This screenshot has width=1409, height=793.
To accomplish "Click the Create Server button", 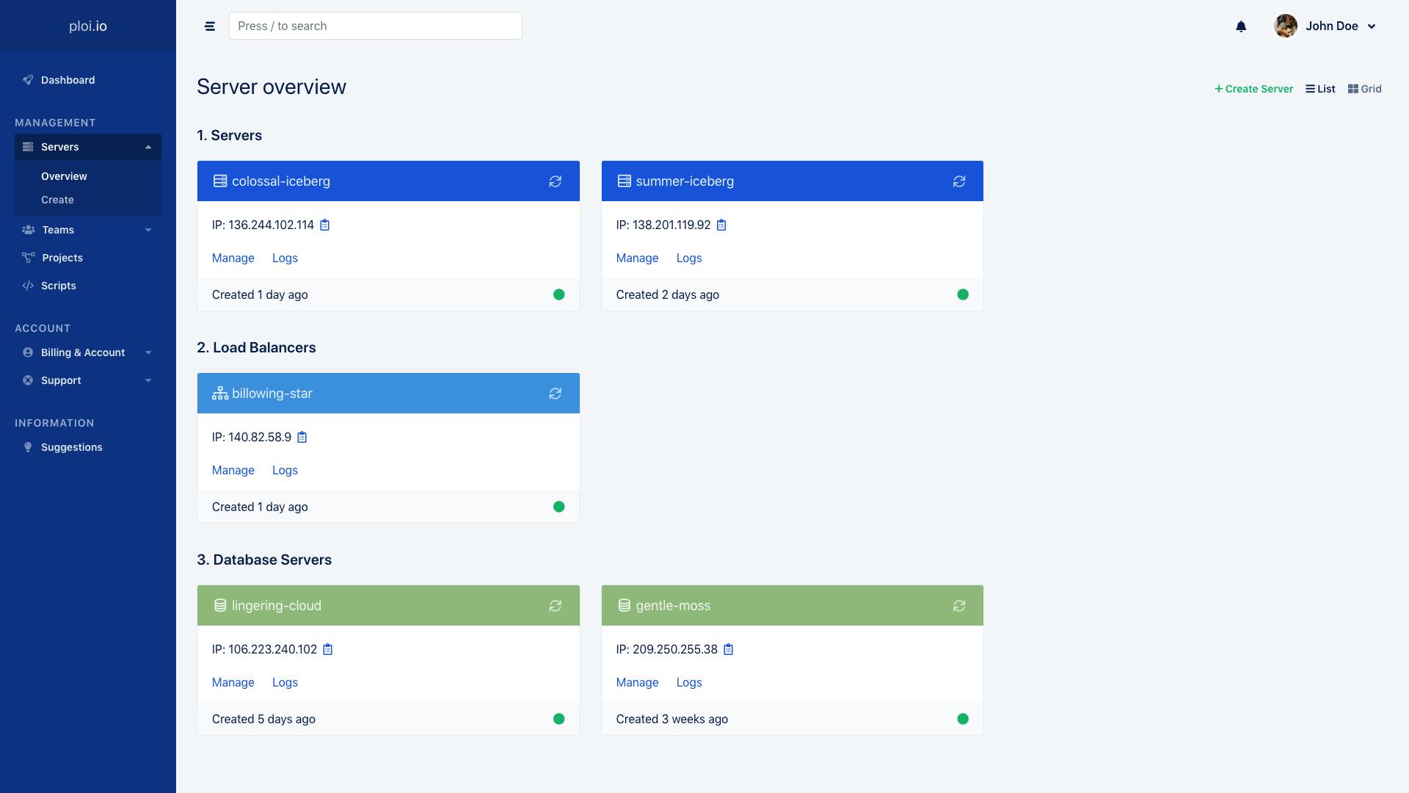I will pos(1253,89).
